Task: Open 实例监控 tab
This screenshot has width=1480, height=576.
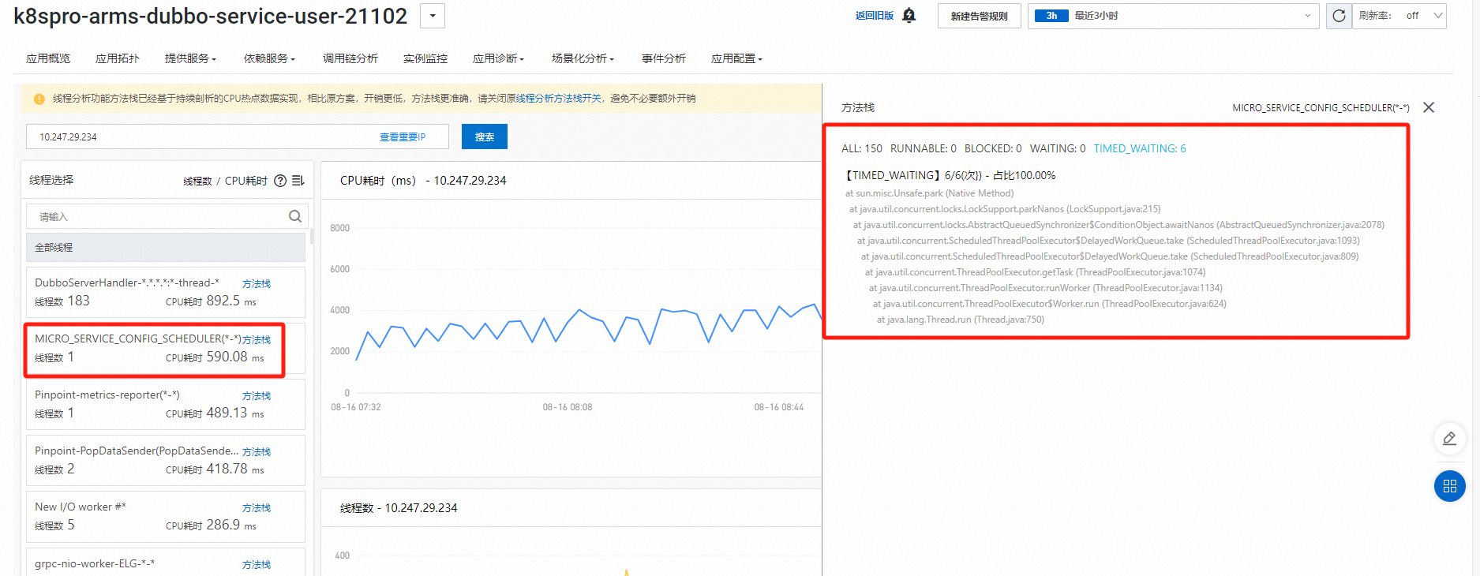Action: [x=425, y=58]
